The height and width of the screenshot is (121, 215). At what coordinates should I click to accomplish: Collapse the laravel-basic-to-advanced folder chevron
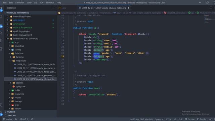point(8,39)
